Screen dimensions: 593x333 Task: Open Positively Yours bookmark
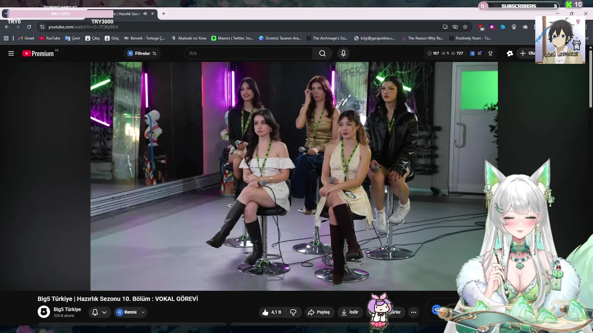click(470, 38)
